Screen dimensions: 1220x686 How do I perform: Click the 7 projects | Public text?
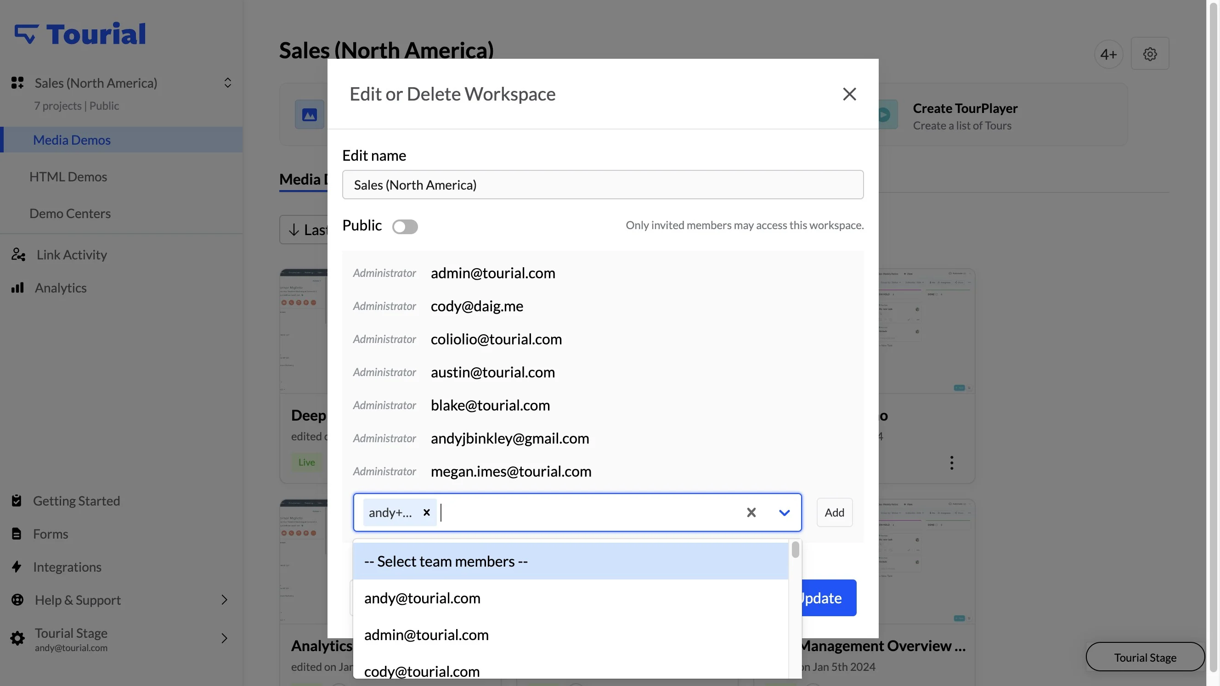76,106
